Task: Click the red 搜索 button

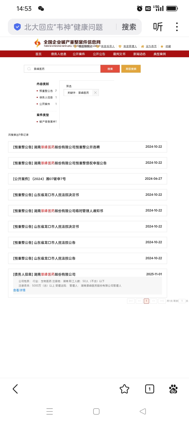Action: tap(110, 69)
